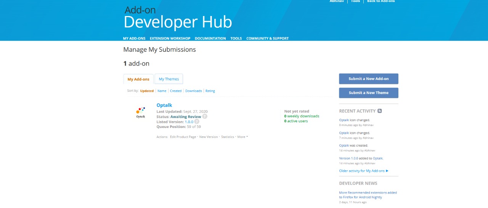Open Optalk link in 'was created' entry
The image size is (488, 208).
tap(344, 146)
